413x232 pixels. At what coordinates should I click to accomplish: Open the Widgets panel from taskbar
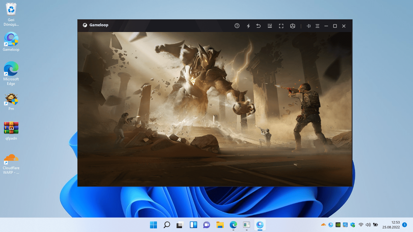pyautogui.click(x=193, y=225)
